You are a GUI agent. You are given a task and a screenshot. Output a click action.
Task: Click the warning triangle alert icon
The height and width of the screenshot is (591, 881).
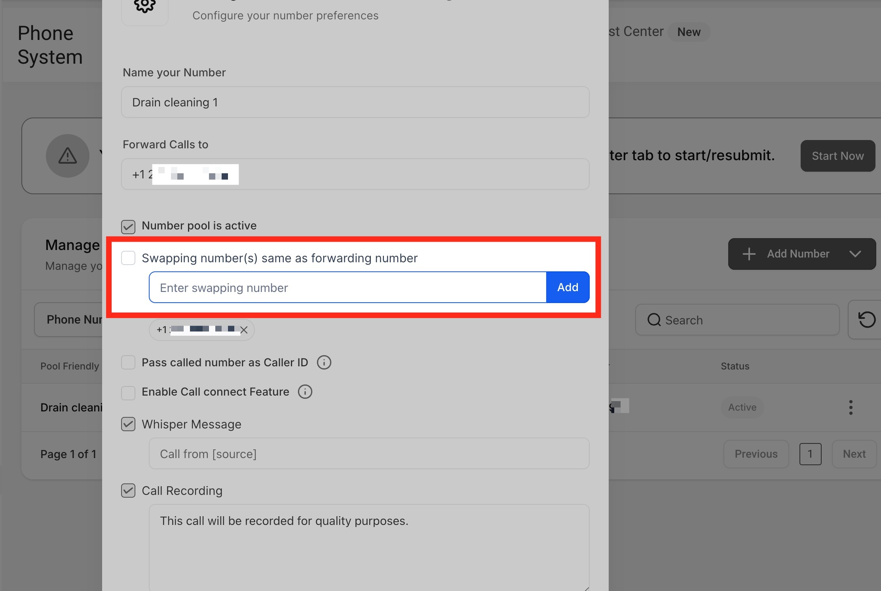[68, 156]
